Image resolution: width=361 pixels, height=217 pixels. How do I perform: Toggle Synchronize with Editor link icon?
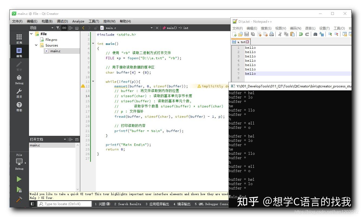click(64, 28)
